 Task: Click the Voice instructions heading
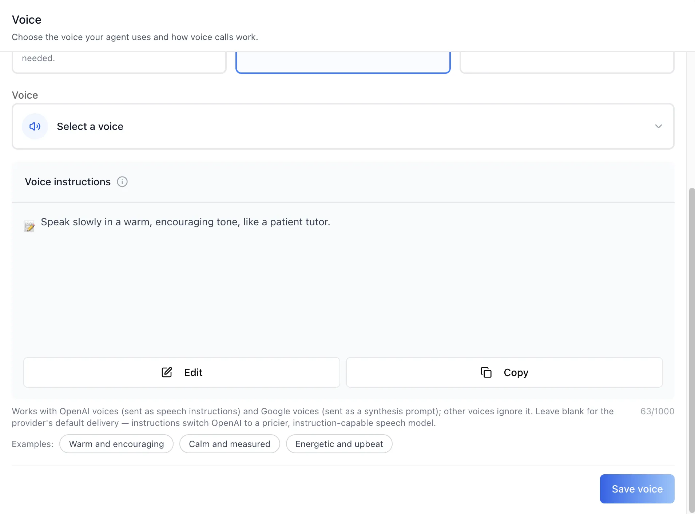[68, 182]
